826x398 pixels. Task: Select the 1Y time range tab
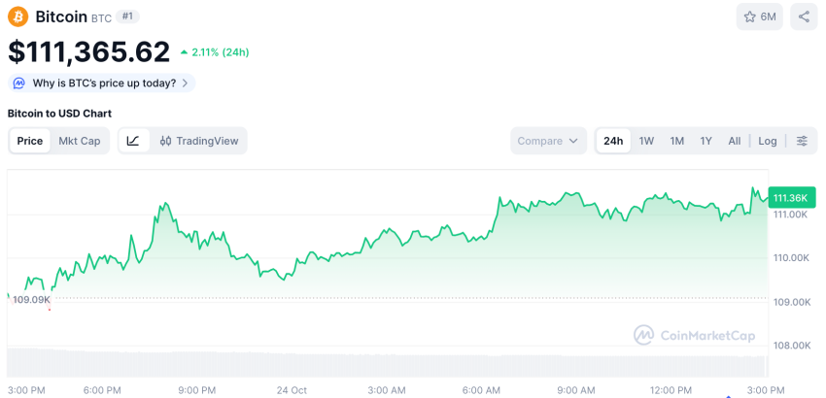coord(706,141)
